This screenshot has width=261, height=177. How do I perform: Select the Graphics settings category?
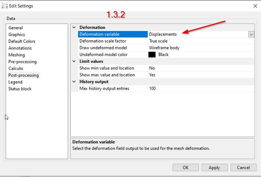17,34
